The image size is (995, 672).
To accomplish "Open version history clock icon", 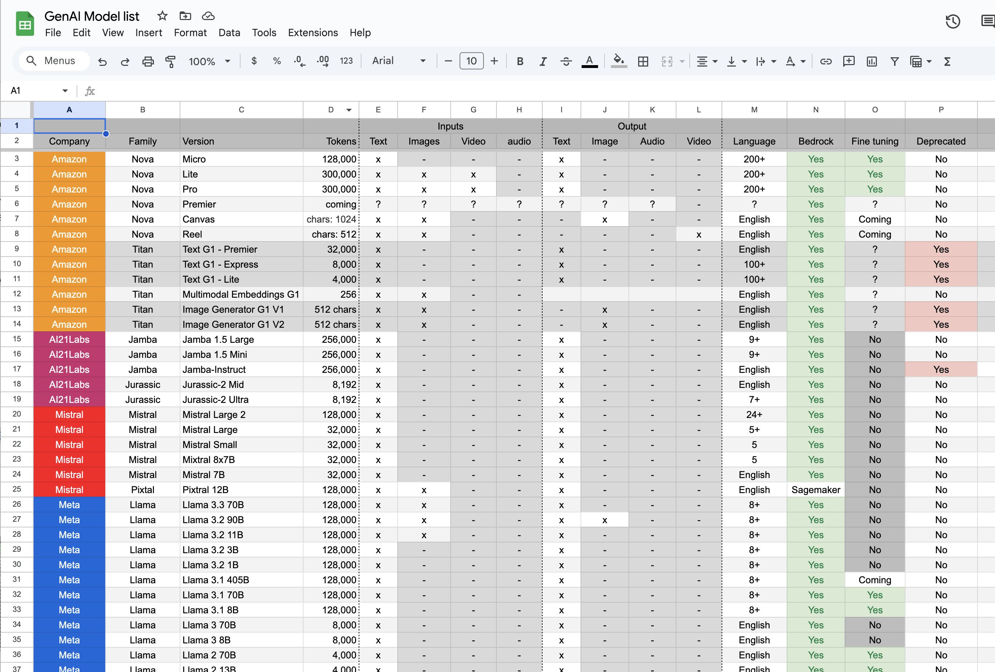I will pyautogui.click(x=953, y=21).
